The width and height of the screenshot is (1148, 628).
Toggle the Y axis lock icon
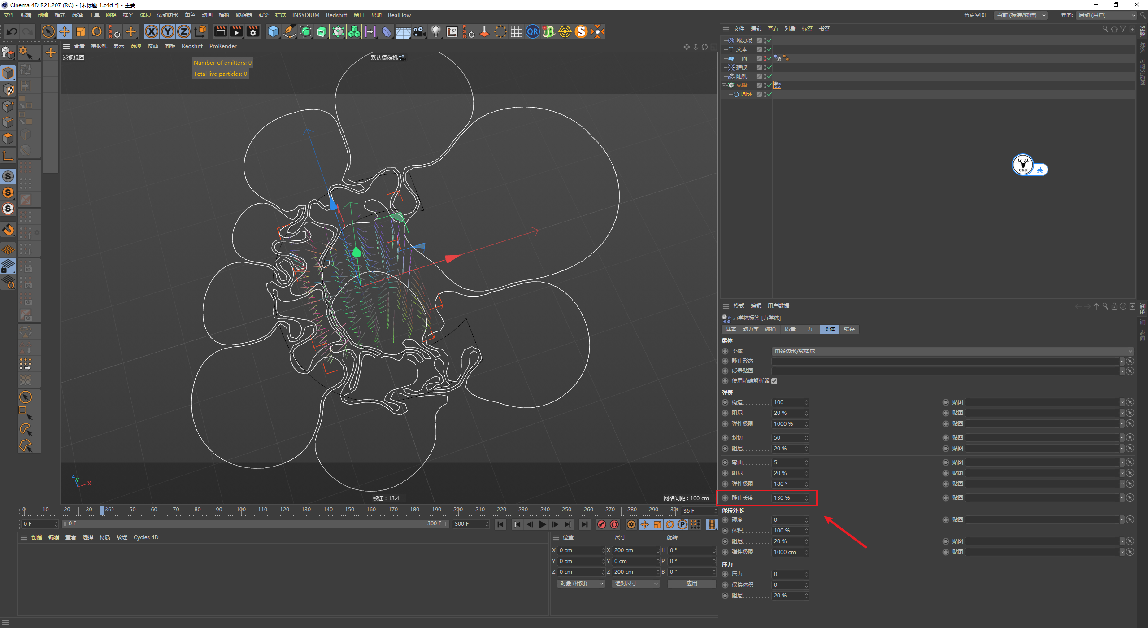[168, 31]
